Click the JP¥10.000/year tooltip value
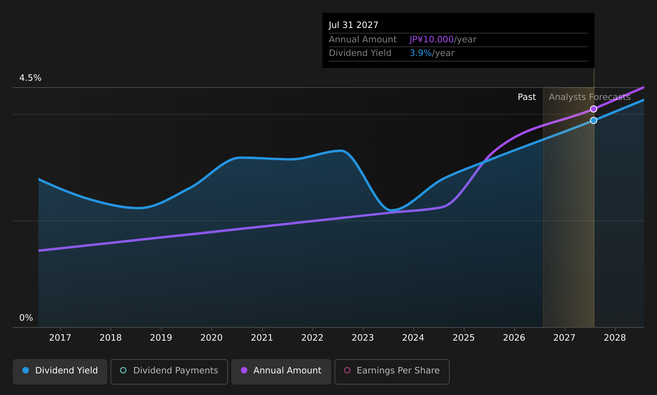Screen dimensions: 657x395 [x=443, y=40]
